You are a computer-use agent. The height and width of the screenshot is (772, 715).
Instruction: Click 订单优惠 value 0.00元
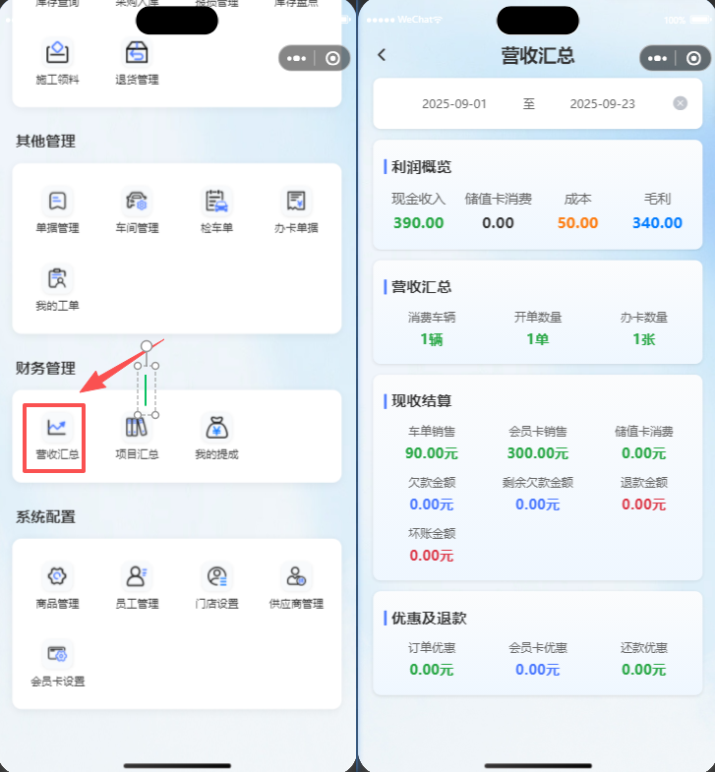pyautogui.click(x=432, y=670)
